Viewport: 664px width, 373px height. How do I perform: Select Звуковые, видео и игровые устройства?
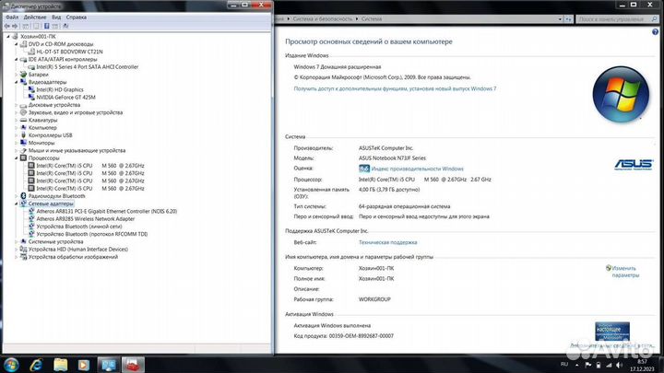(76, 112)
